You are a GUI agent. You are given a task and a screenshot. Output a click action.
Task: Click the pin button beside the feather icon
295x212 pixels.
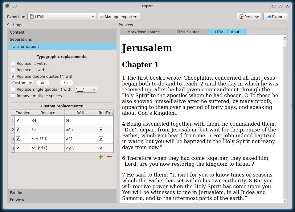coord(14,6)
